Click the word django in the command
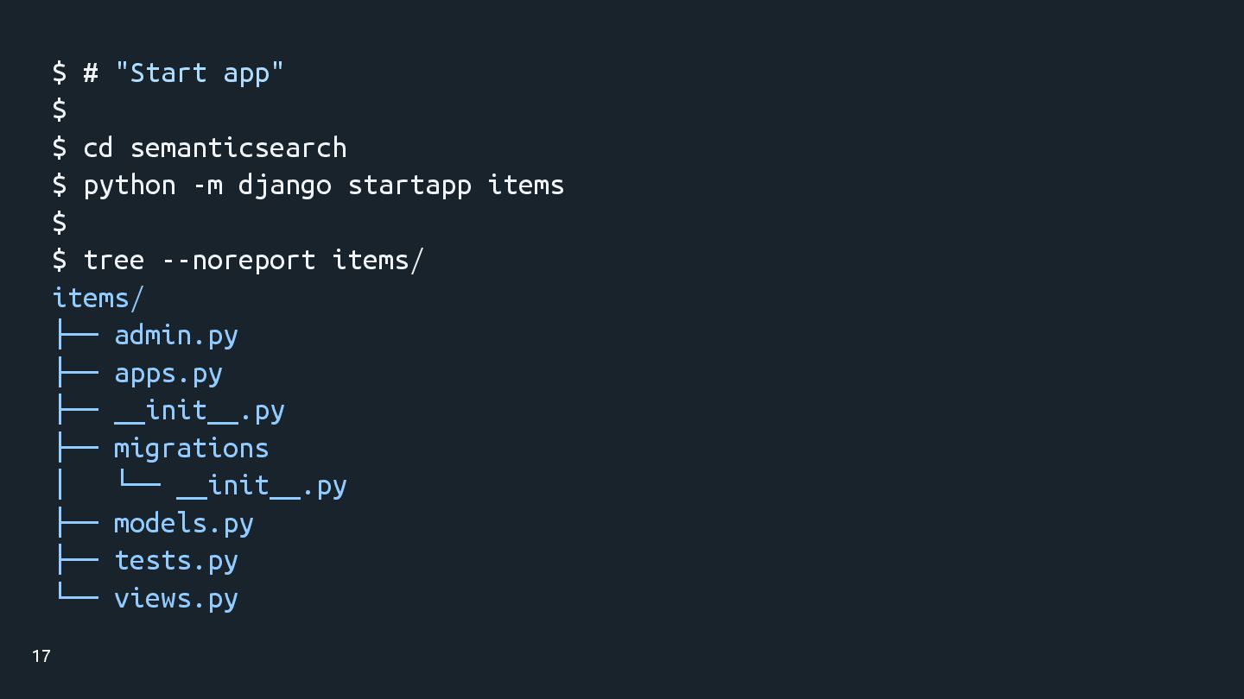Screen dimensions: 1244x699 285,185
